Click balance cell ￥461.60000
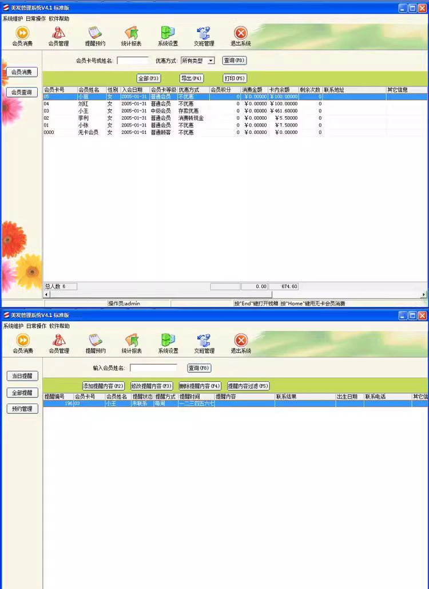429x589 pixels. tap(284, 111)
